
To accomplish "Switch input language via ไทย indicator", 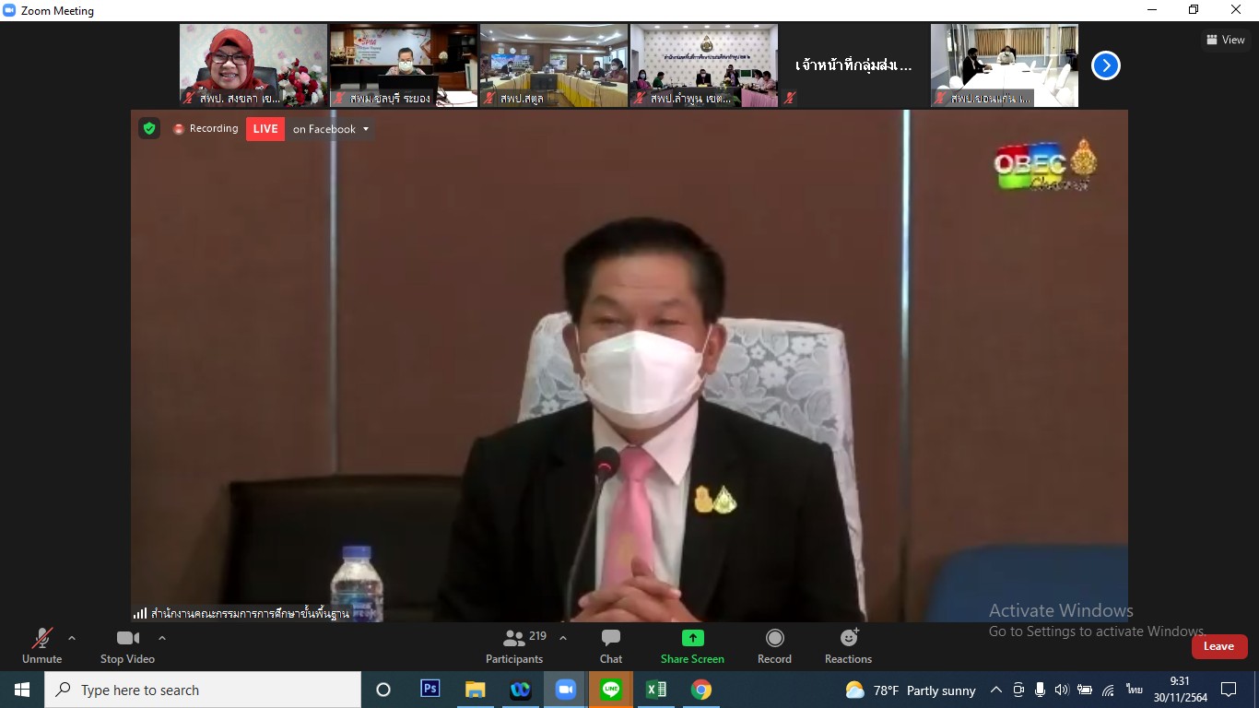I will [1134, 690].
